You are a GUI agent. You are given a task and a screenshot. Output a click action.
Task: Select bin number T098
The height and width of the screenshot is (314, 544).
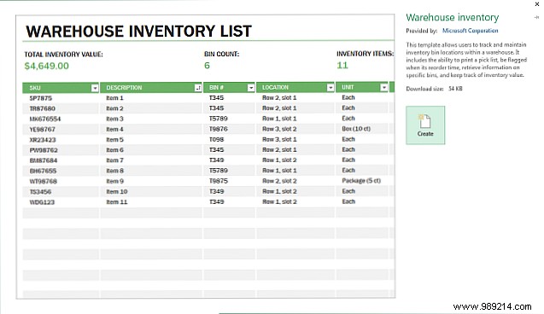coord(217,139)
